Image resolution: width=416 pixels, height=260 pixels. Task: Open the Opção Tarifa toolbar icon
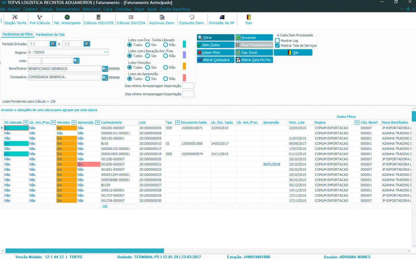15,18
